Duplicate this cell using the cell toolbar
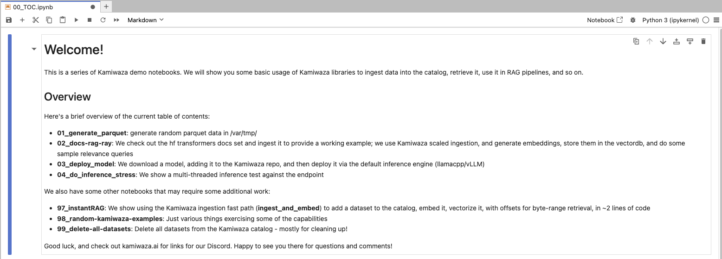The width and height of the screenshot is (722, 259). (x=636, y=41)
